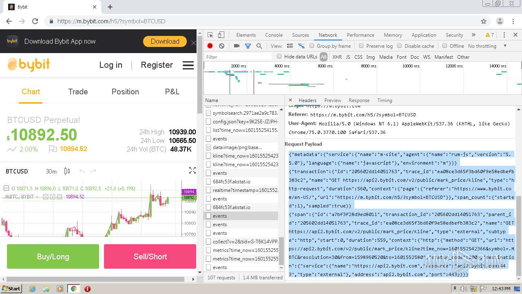
Task: Expand the chart to fullscreen
Action: pyautogui.click(x=192, y=171)
